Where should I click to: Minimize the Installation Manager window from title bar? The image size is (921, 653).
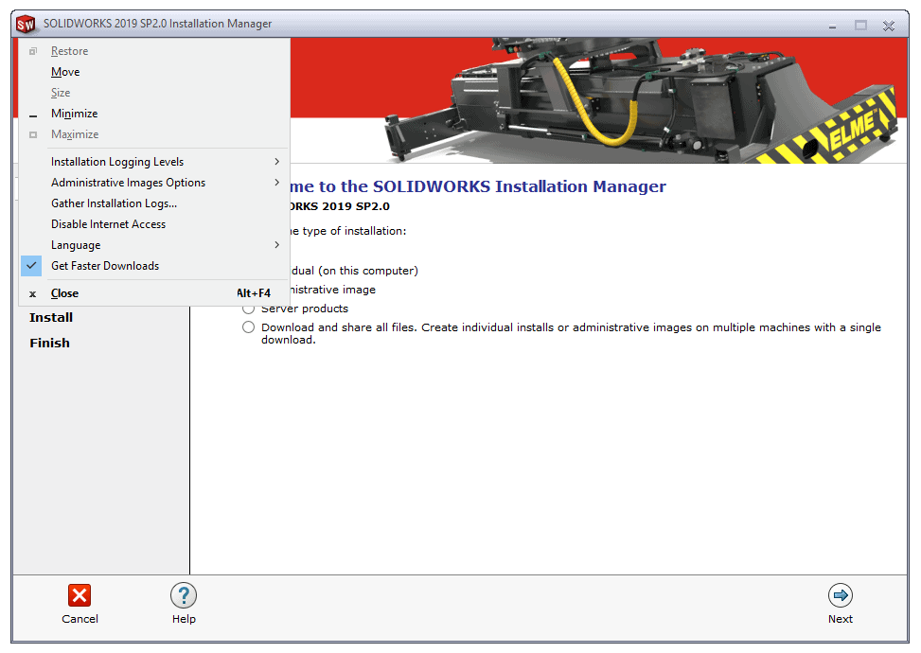832,26
